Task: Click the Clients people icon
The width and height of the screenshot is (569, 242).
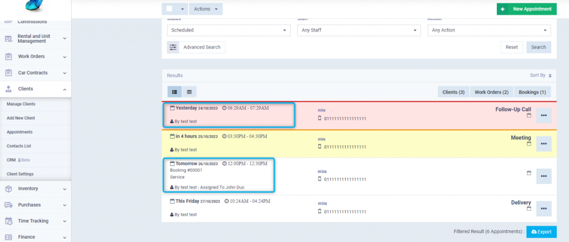Action: 8,89
